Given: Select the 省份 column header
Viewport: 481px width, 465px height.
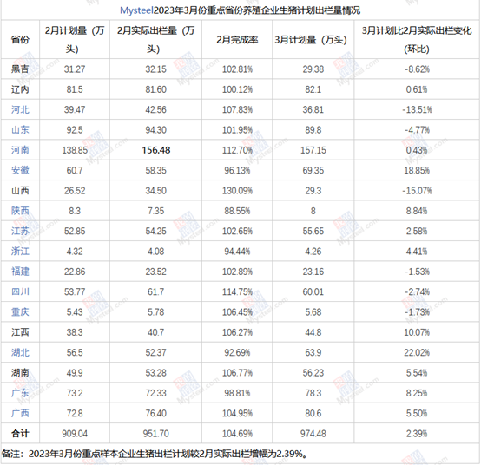Looking at the screenshot, I should (x=20, y=40).
